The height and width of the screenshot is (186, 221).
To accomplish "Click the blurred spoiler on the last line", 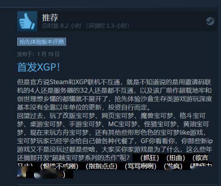I will coord(45,175).
